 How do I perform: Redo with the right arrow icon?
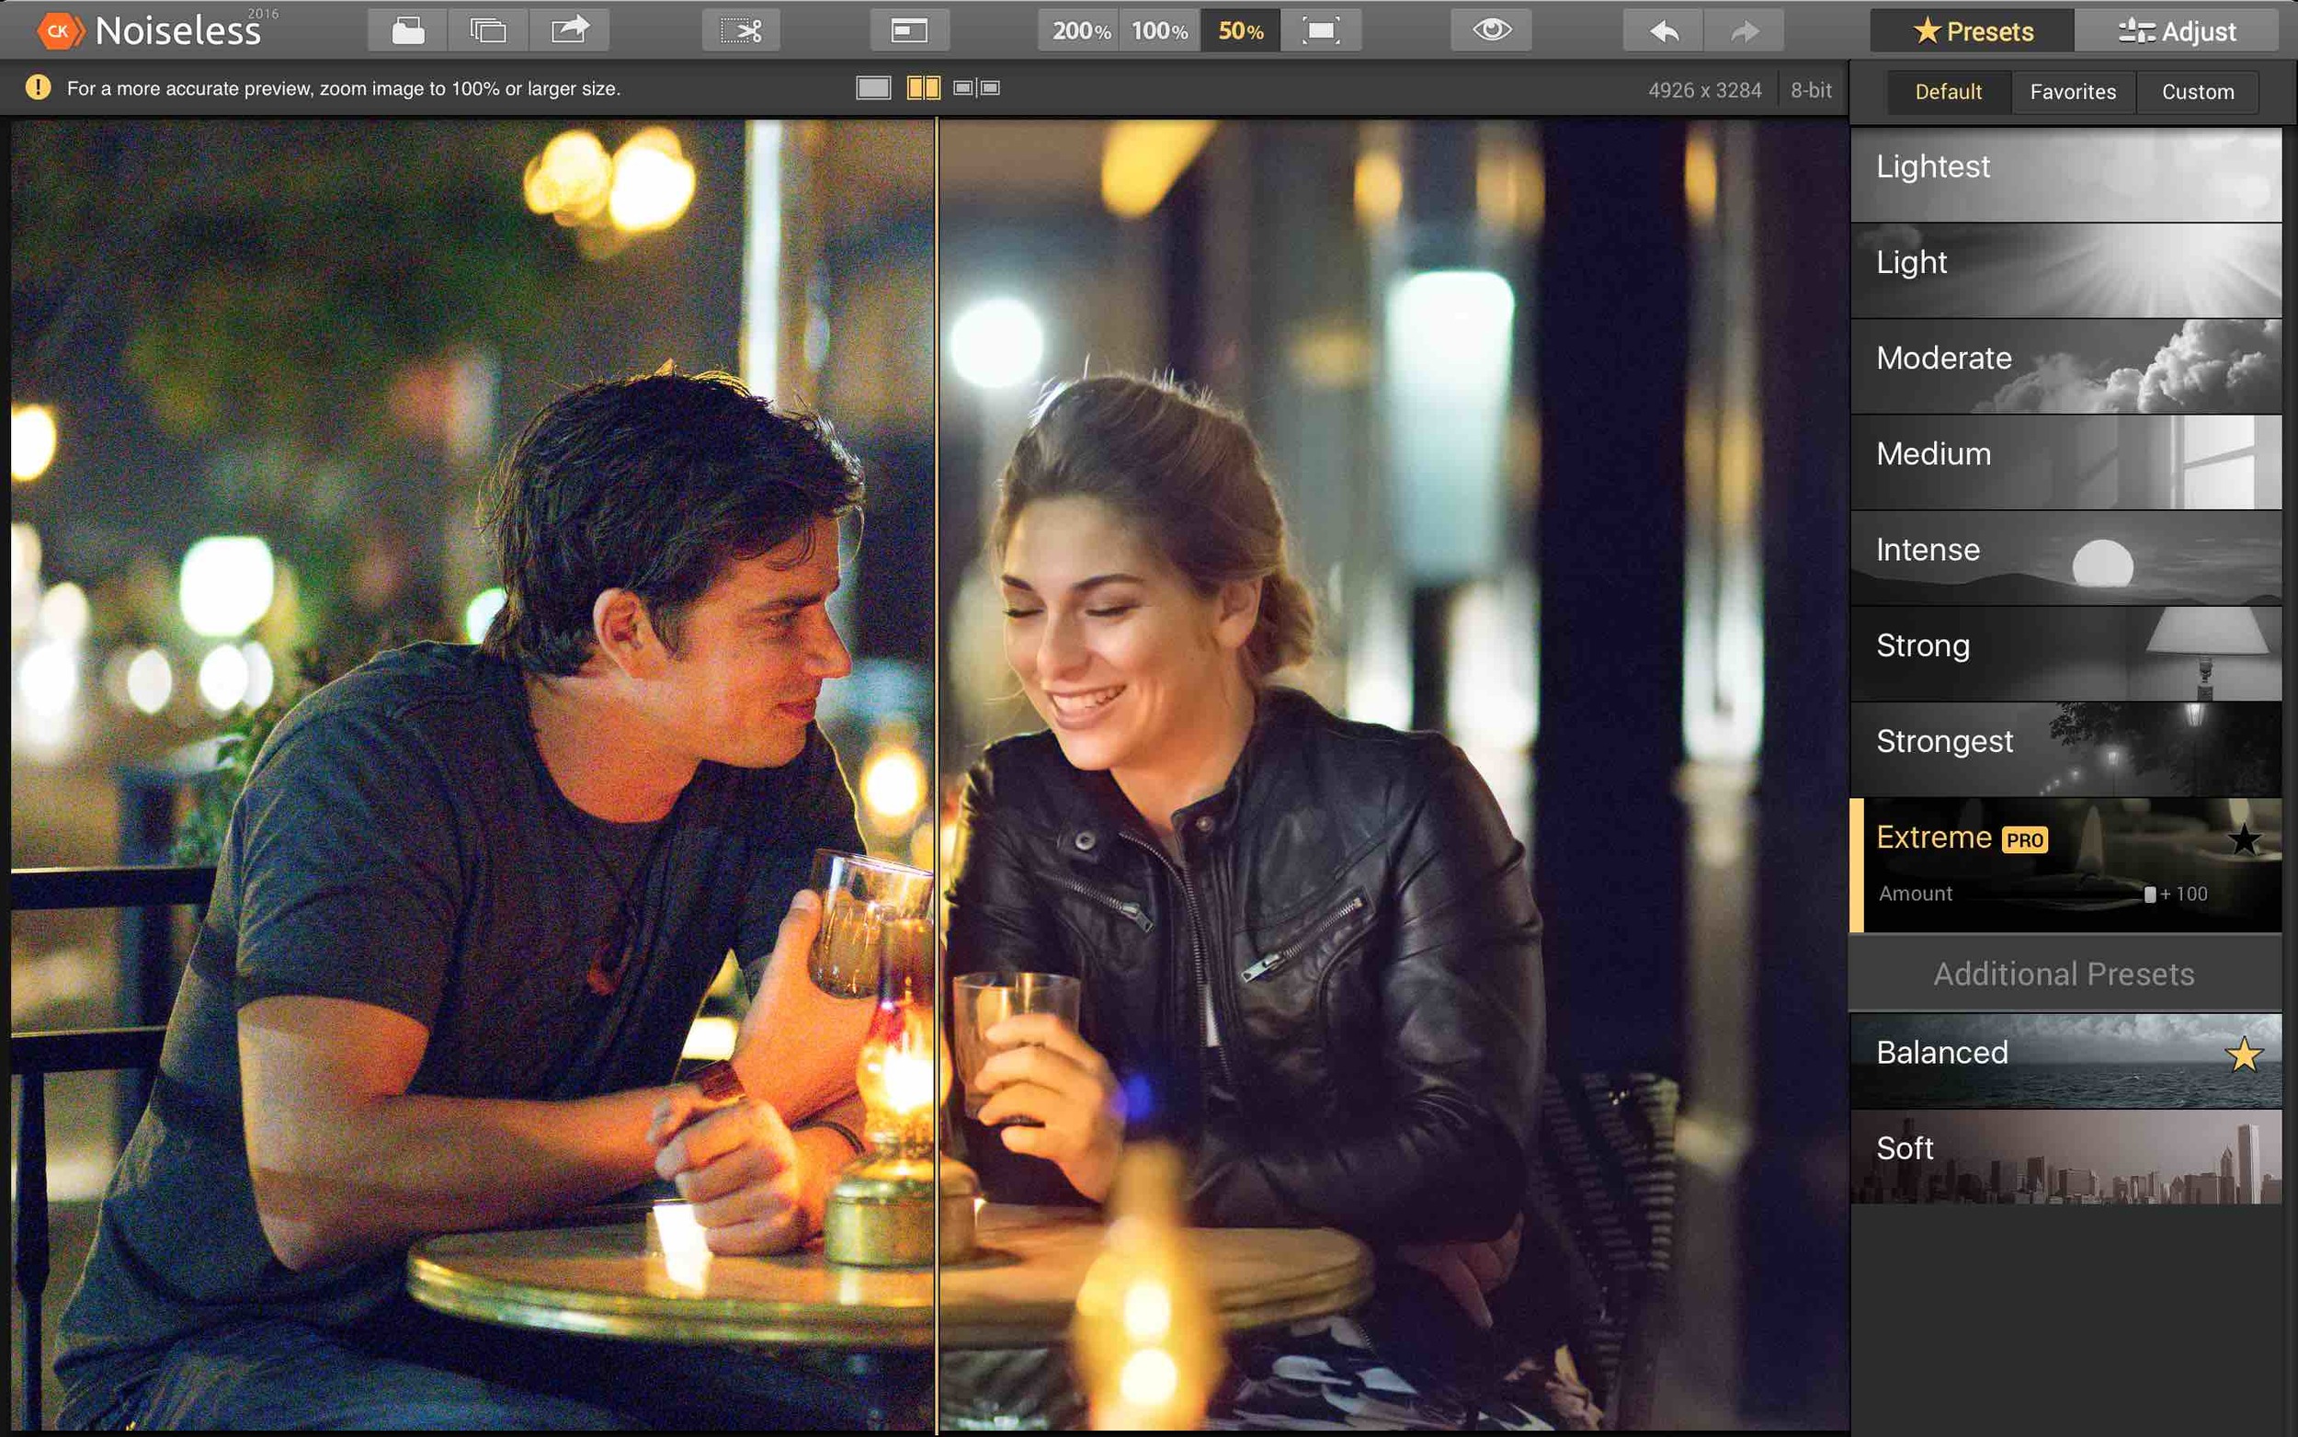pos(1744,30)
